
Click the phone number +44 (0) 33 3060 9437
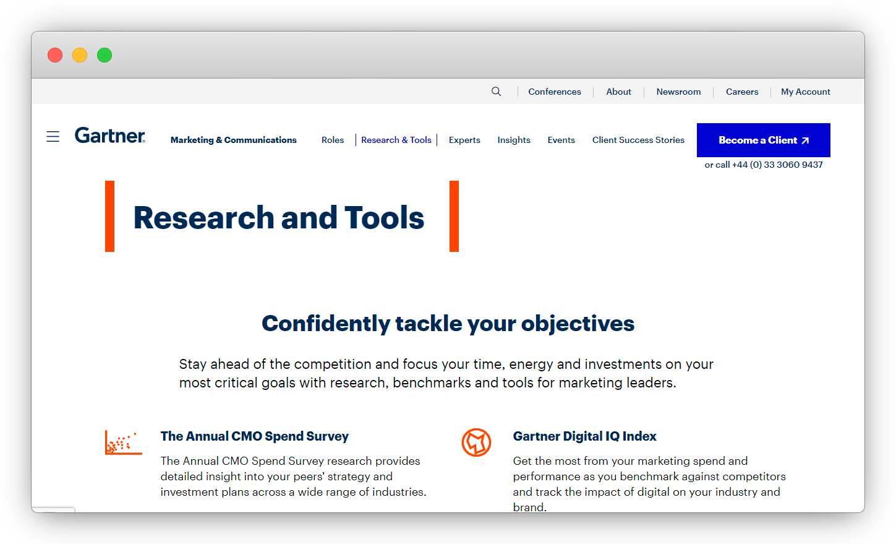(777, 164)
